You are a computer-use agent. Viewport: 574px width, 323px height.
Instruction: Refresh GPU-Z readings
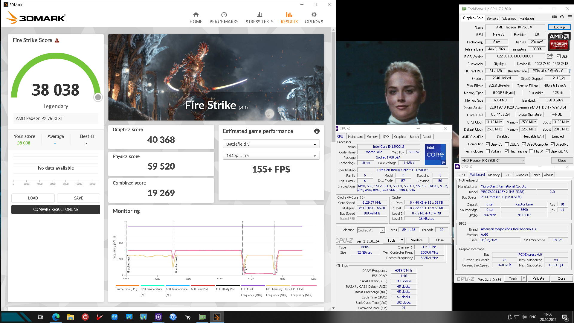[x=562, y=17]
